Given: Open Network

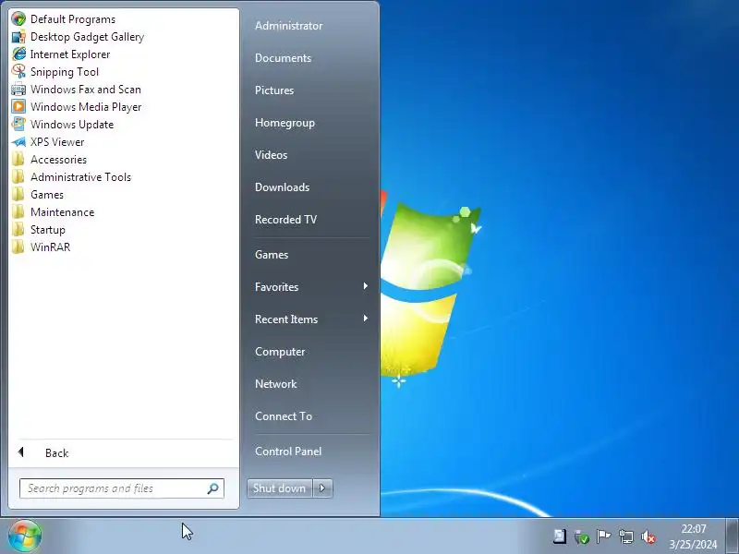Looking at the screenshot, I should tap(275, 384).
